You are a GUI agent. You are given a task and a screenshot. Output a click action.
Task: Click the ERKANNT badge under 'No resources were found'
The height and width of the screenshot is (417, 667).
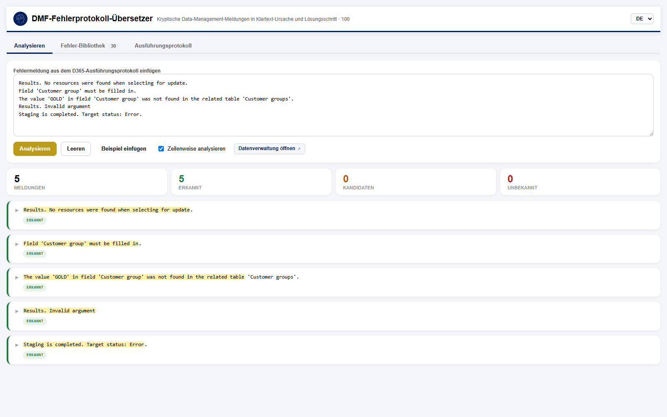click(x=35, y=220)
